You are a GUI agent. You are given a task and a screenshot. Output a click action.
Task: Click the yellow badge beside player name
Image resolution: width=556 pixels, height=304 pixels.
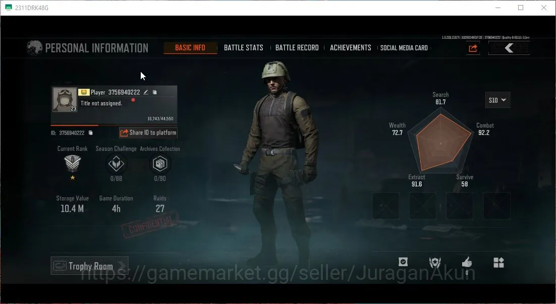click(x=84, y=92)
